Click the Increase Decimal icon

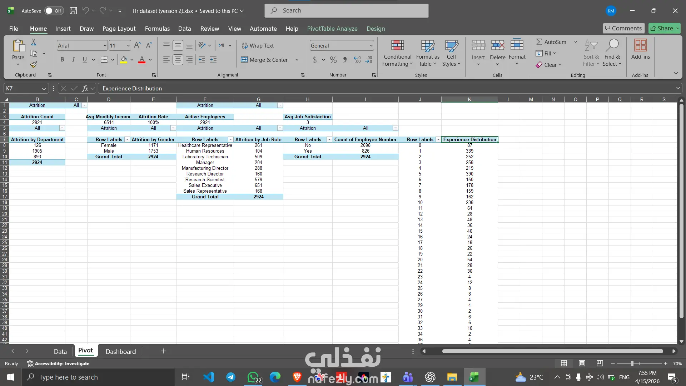tap(357, 60)
